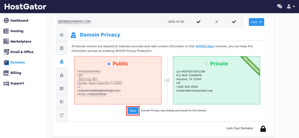The width and height of the screenshot is (299, 138).
Task: Open the domain overview globe tab
Action: 62,35
